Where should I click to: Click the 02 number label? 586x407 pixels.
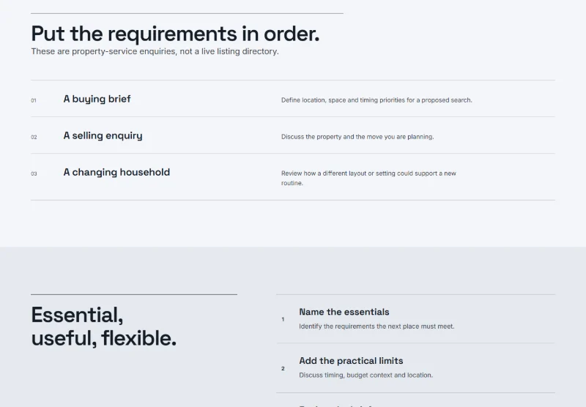[x=34, y=137]
